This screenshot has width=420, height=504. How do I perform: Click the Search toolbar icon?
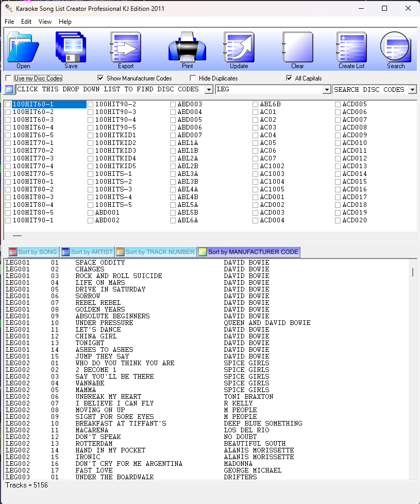click(396, 47)
